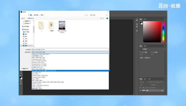
Task: Toggle visibility eye of 背景 layer
Action: (141, 91)
